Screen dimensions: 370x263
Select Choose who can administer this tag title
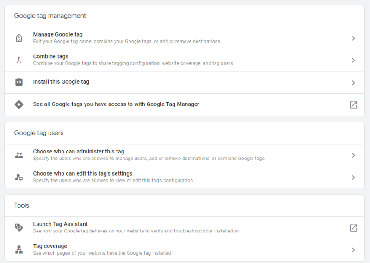[79, 152]
